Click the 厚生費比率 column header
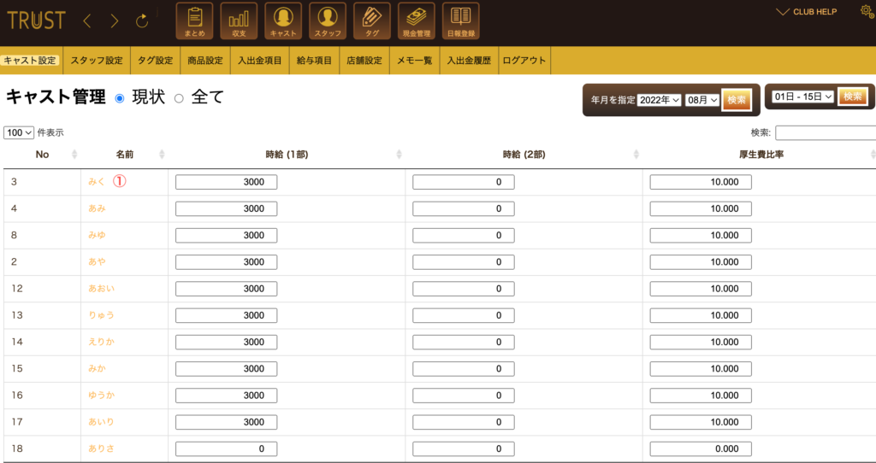 coord(761,155)
